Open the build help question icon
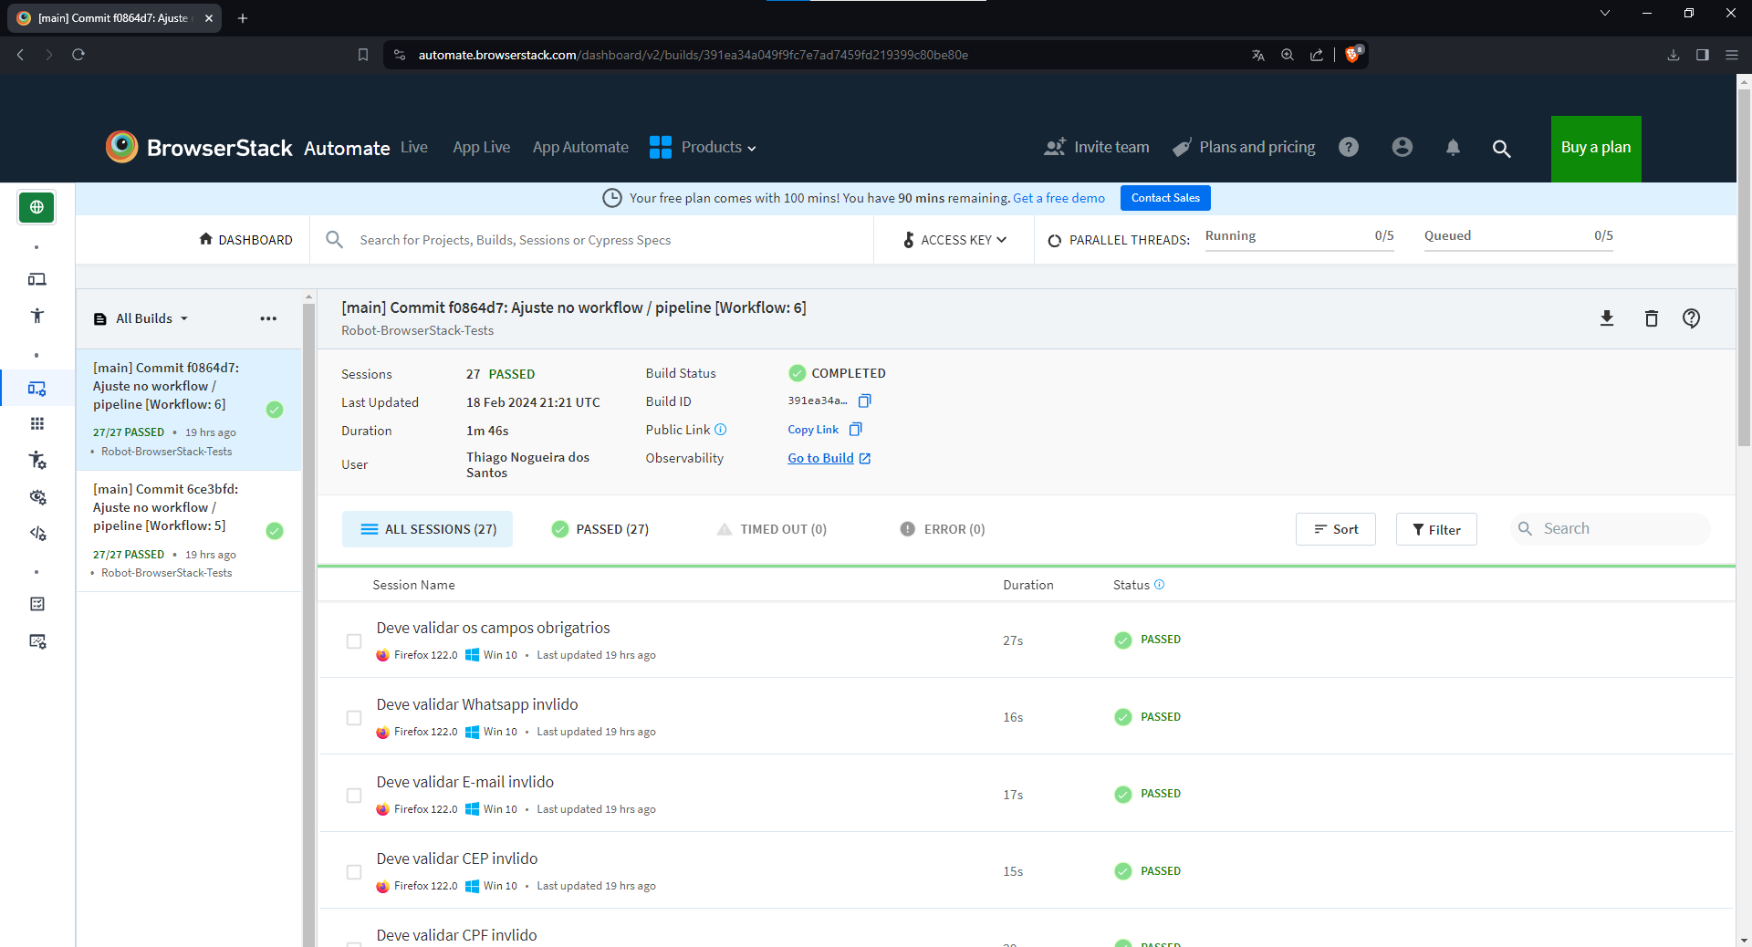The width and height of the screenshot is (1752, 947). click(1691, 317)
